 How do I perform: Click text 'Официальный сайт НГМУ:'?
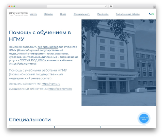[25, 84]
